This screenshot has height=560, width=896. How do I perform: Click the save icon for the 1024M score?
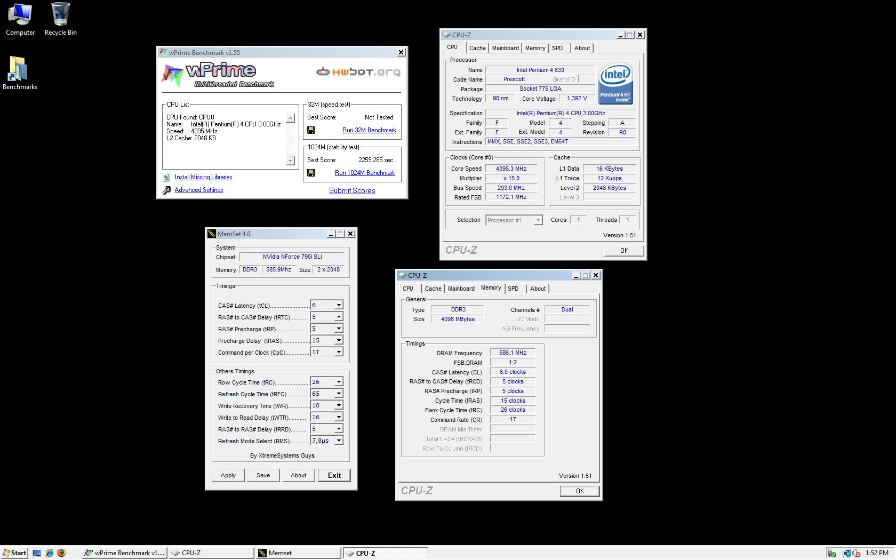point(311,173)
